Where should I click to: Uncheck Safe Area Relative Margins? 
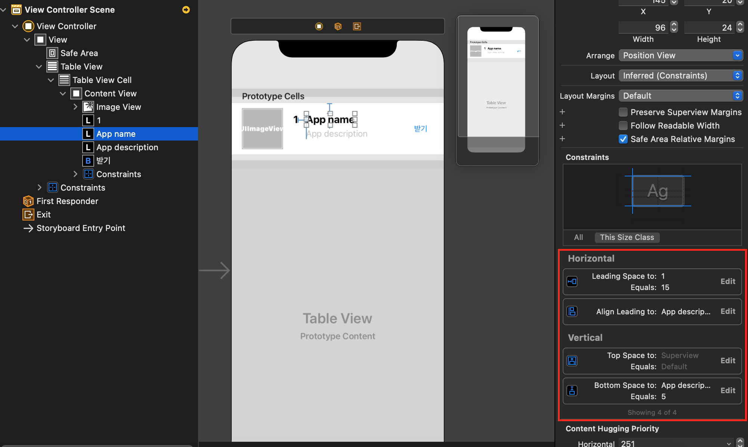pyautogui.click(x=623, y=139)
